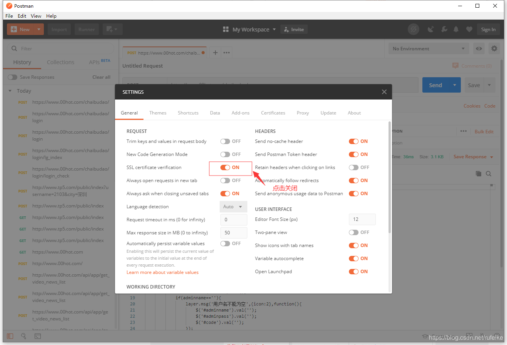Disable Send Postman Token header
The image size is (507, 345).
click(x=354, y=154)
